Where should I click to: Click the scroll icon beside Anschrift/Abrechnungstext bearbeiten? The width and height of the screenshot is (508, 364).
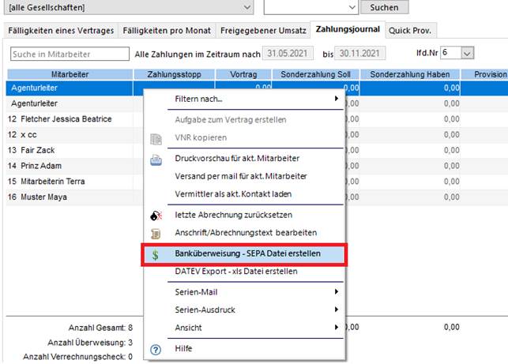click(x=156, y=233)
